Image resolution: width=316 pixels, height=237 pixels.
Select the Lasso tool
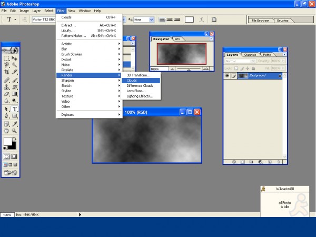(x=6, y=65)
